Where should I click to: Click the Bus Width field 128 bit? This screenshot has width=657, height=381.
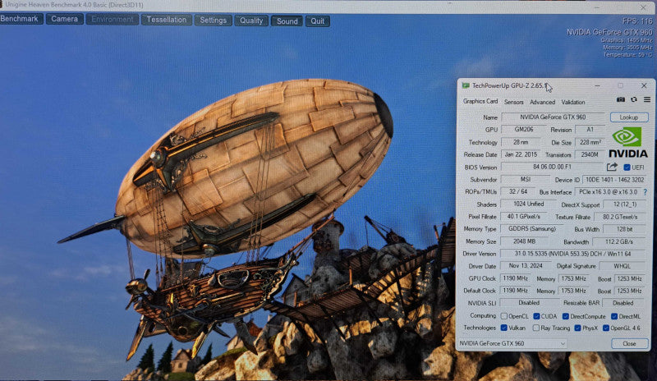pos(624,229)
